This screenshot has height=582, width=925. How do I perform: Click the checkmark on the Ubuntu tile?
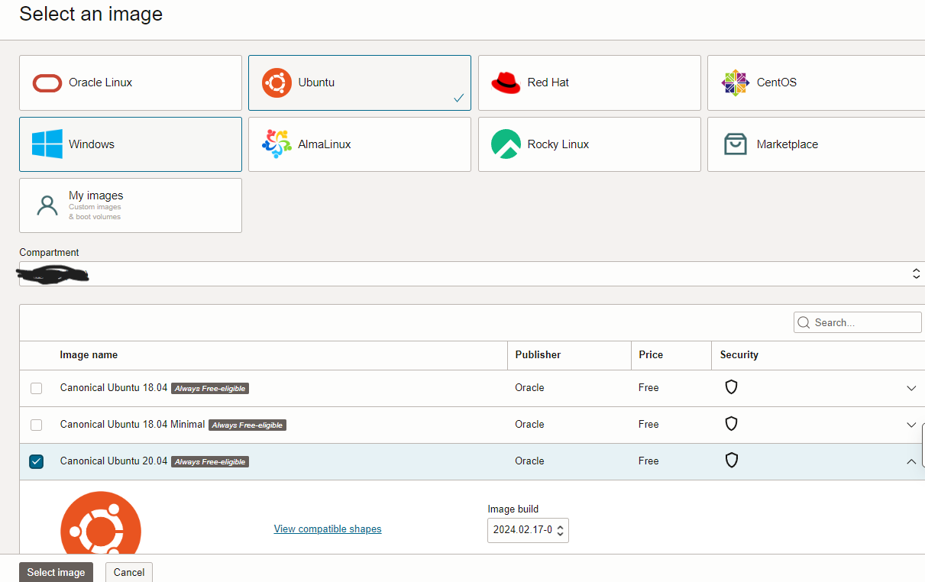coord(458,98)
